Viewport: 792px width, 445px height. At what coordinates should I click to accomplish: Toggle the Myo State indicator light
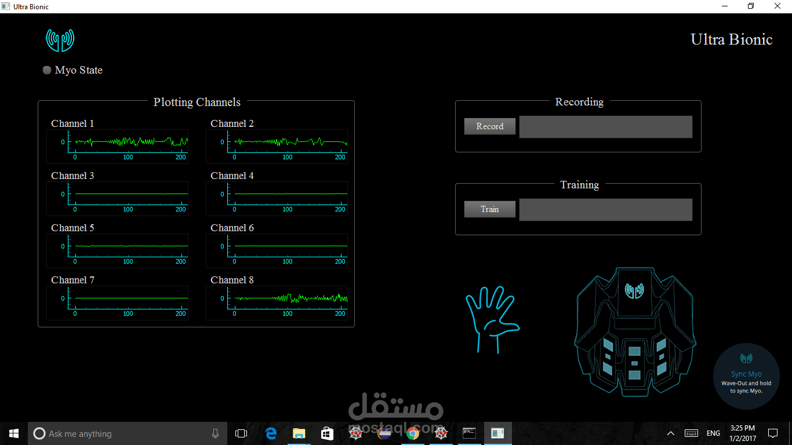click(x=46, y=70)
